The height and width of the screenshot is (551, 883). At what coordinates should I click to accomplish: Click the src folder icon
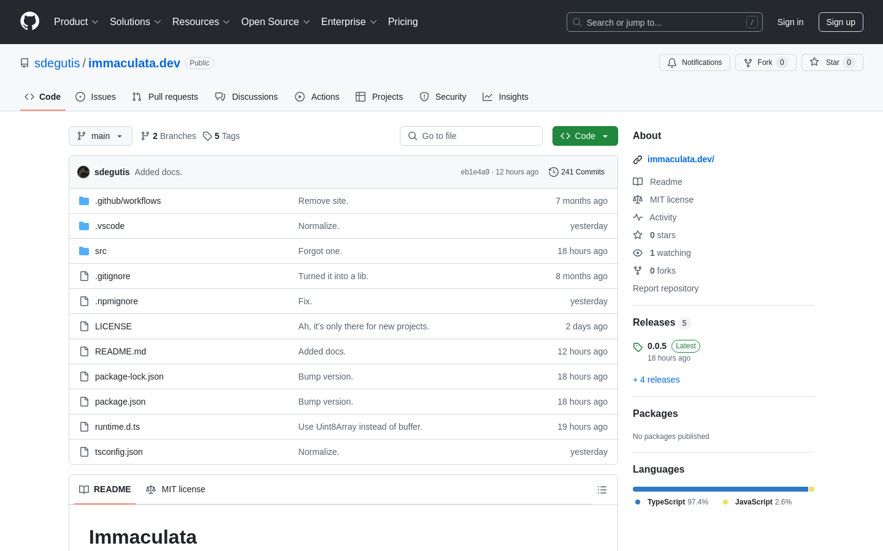84,251
